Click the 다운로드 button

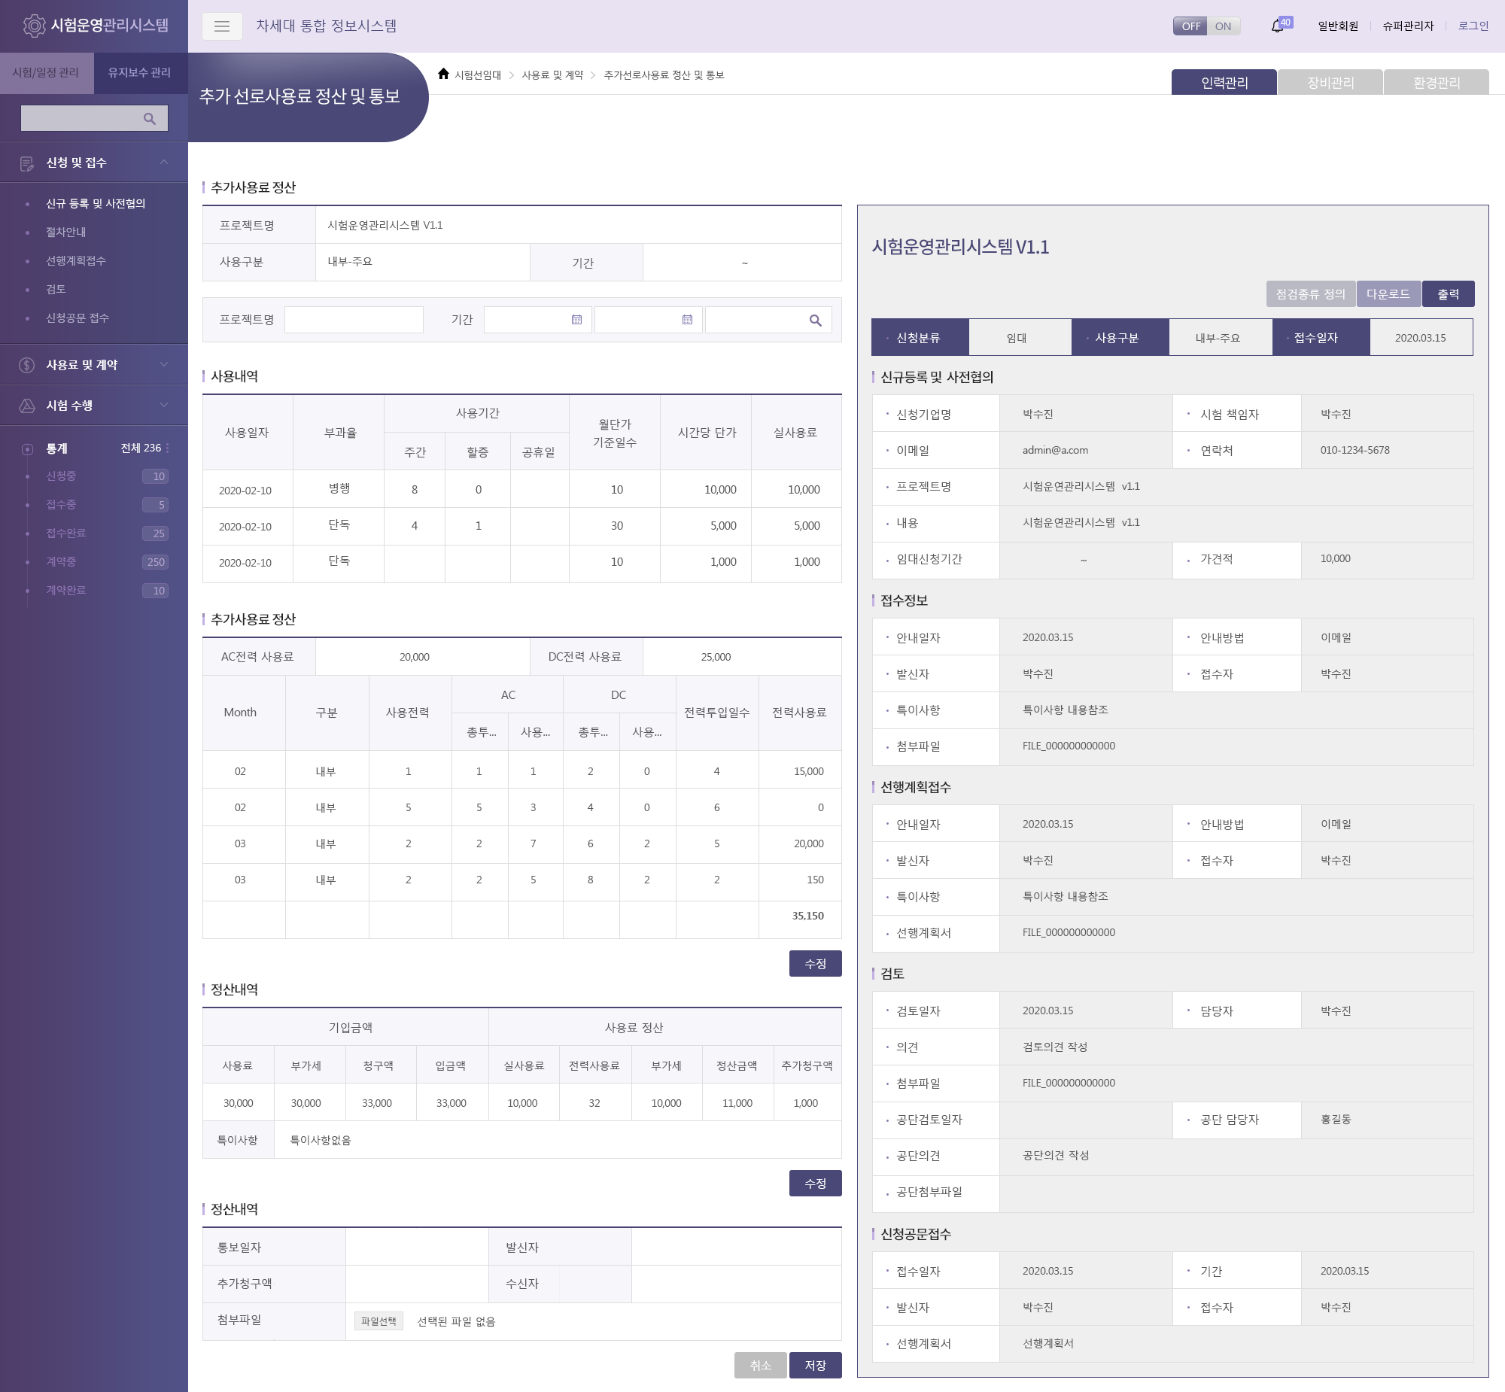coord(1388,293)
